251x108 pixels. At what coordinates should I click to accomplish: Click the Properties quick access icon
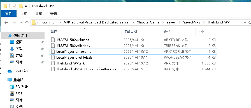[14, 6]
